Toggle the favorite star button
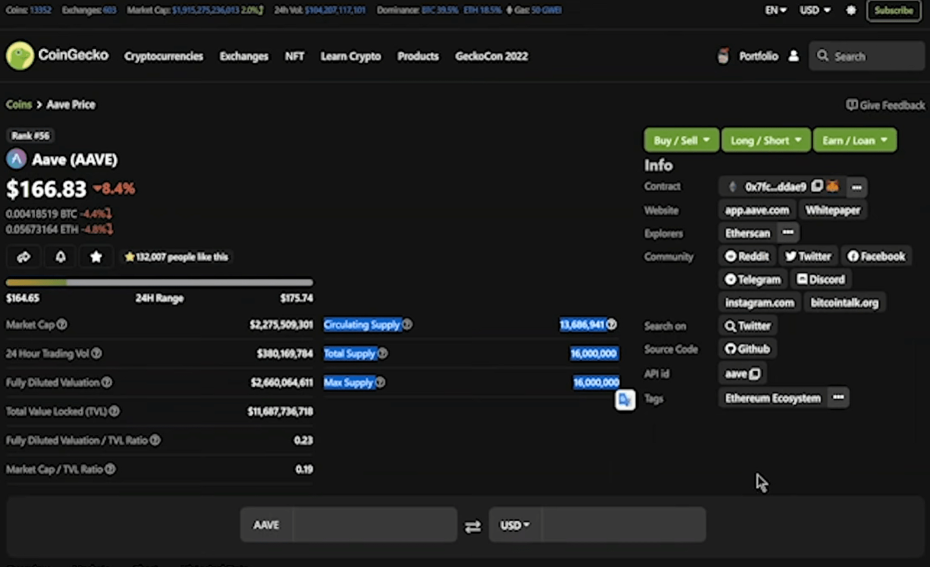 click(x=96, y=257)
